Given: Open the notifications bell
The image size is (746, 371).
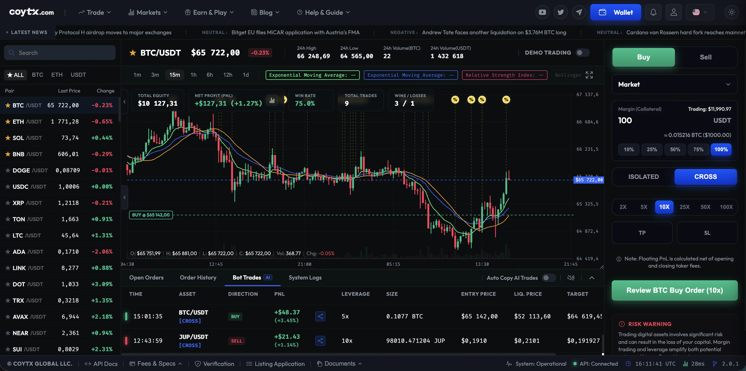Looking at the screenshot, I should pyautogui.click(x=653, y=12).
